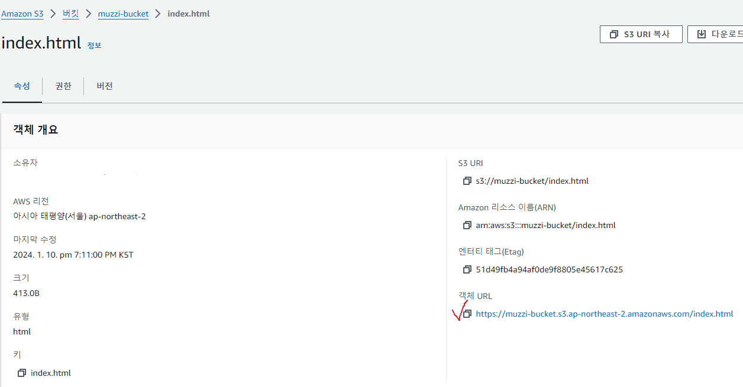Copy the key index.html icon
The width and height of the screenshot is (743, 387).
click(22, 373)
